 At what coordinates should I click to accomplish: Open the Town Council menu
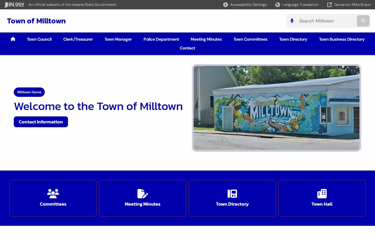point(39,39)
